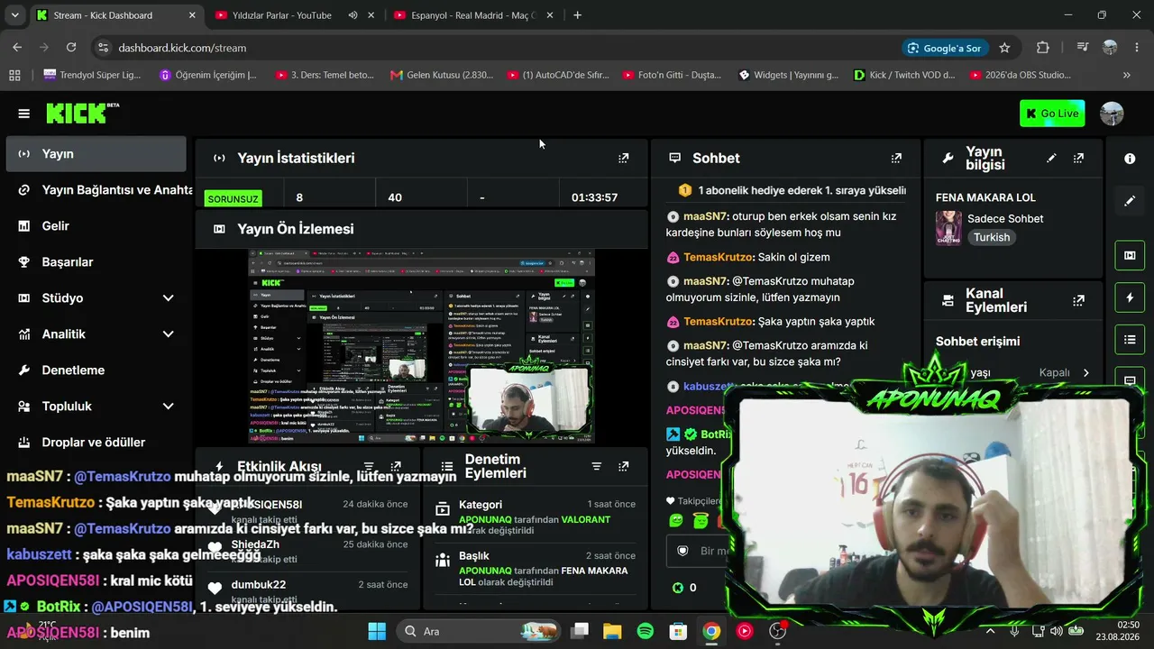The image size is (1154, 649).
Task: Click the Turkish language tag
Action: [992, 238]
